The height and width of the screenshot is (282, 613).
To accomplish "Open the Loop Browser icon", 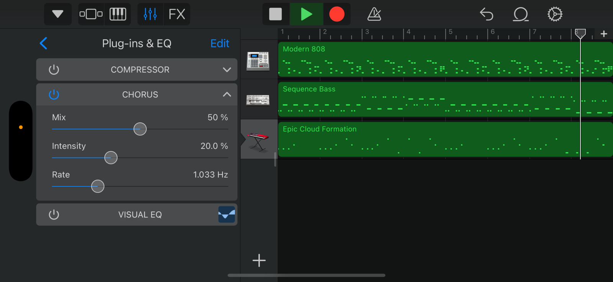I will point(521,14).
